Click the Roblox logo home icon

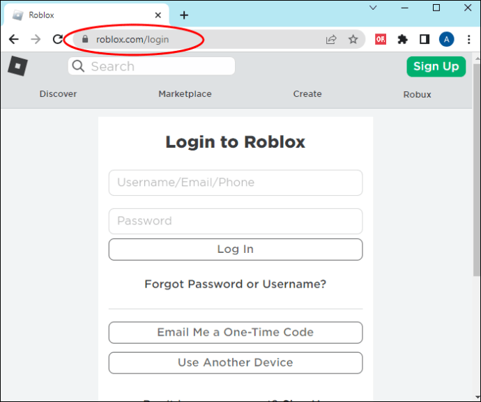17,65
